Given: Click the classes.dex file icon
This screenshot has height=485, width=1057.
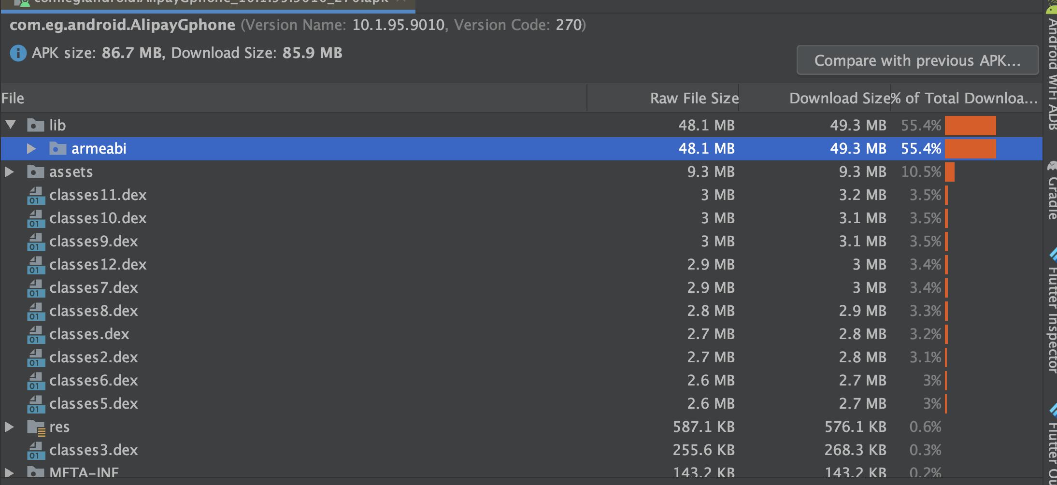Looking at the screenshot, I should coord(36,334).
